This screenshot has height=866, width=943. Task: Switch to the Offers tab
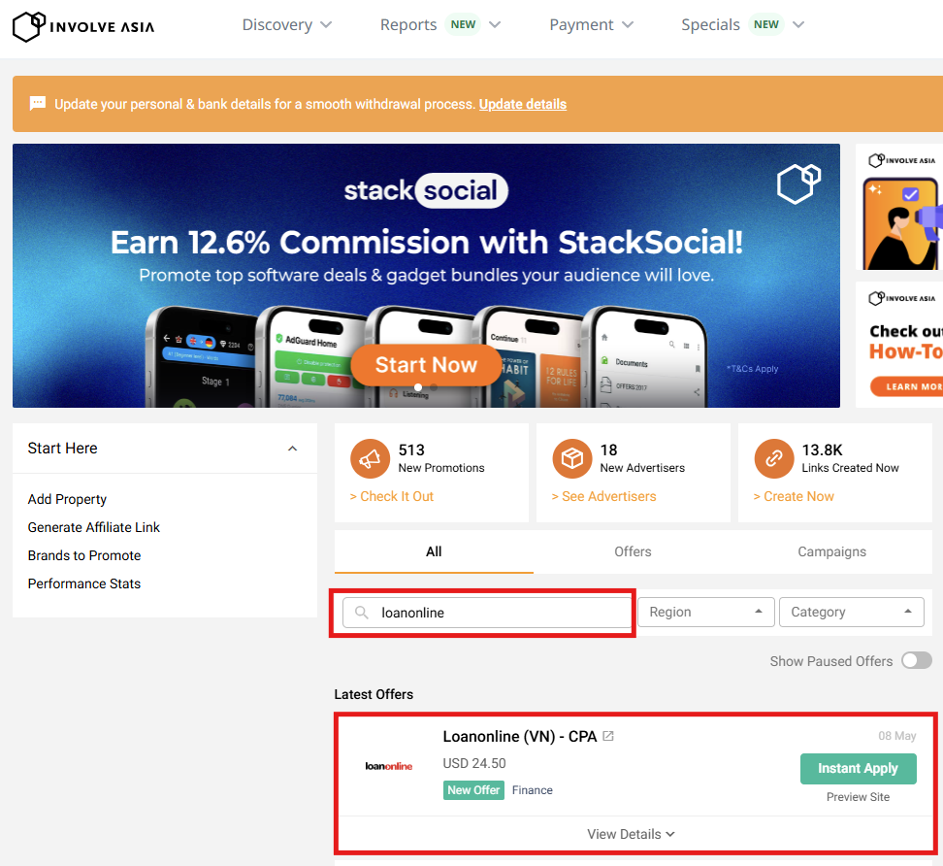point(633,551)
